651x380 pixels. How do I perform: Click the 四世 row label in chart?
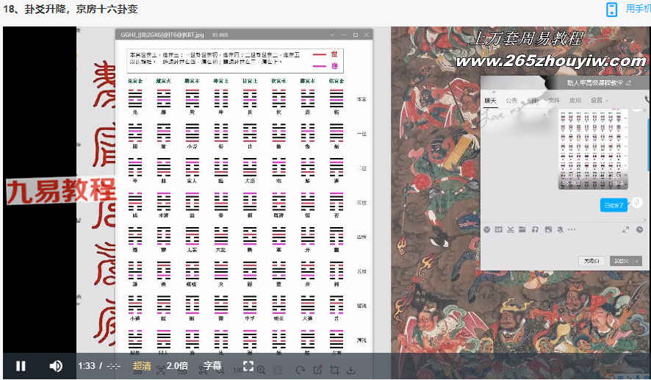362,237
